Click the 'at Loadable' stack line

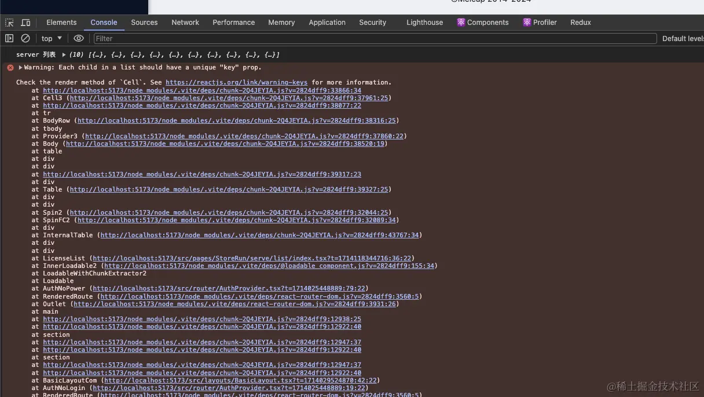coord(53,281)
